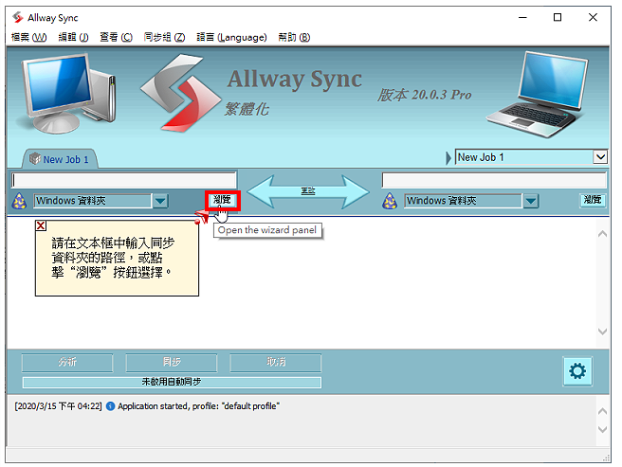Close the yellow hint tooltip box

tap(41, 225)
